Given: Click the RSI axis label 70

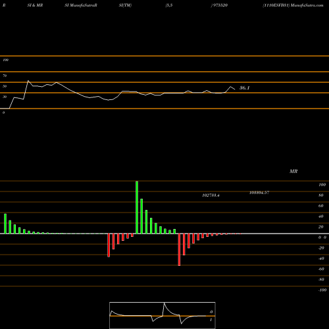Looking at the screenshot, I should click(x=5, y=76).
